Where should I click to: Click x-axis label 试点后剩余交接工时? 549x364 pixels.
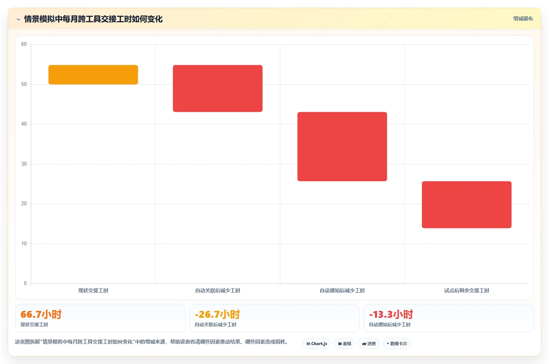click(467, 290)
